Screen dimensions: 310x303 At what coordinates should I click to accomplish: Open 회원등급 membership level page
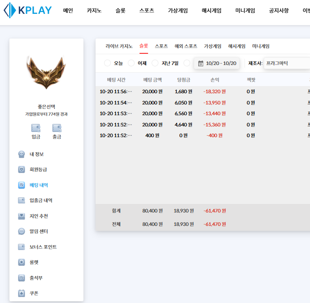[38, 169]
